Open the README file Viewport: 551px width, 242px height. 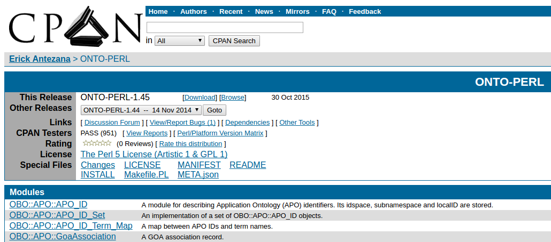pyautogui.click(x=248, y=165)
